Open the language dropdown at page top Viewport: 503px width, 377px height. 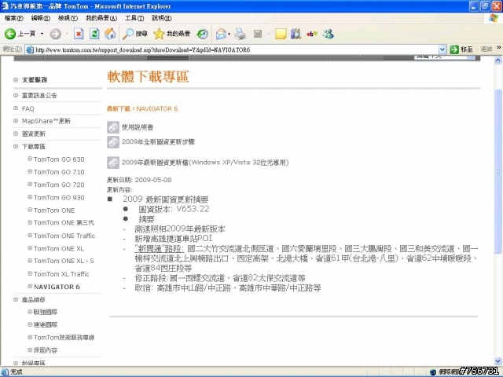click(x=445, y=57)
